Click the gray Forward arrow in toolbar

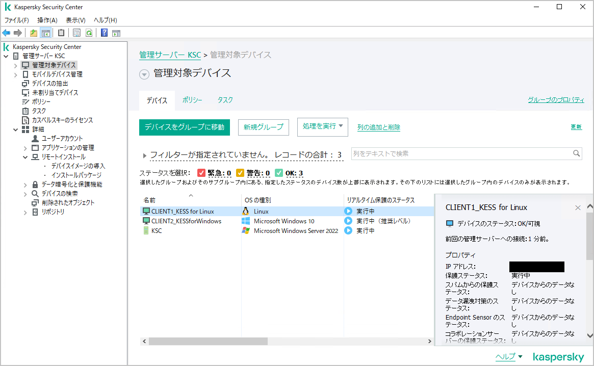17,33
